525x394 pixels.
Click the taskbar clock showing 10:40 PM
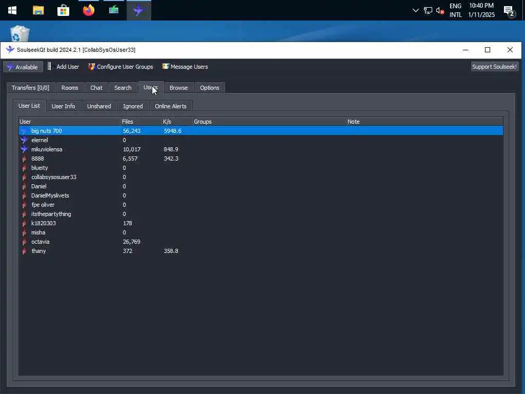pos(481,10)
